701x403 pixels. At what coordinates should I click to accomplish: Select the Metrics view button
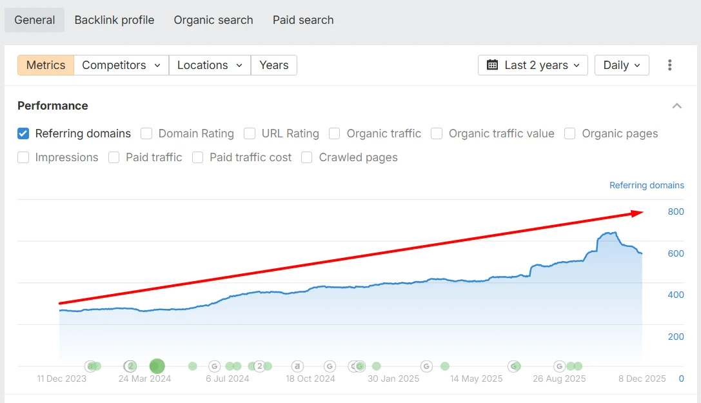point(46,65)
